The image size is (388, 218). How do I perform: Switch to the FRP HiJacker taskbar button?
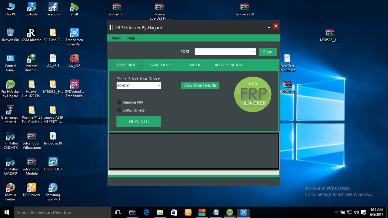tap(230, 213)
